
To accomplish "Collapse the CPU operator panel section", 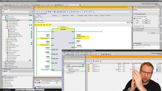I will coord(134,14).
